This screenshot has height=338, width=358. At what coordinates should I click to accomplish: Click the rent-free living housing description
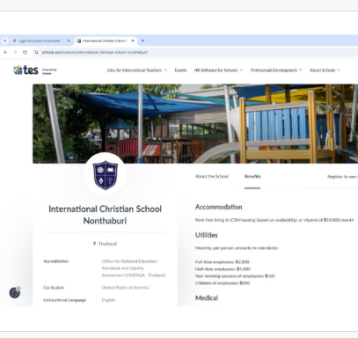pos(274,220)
